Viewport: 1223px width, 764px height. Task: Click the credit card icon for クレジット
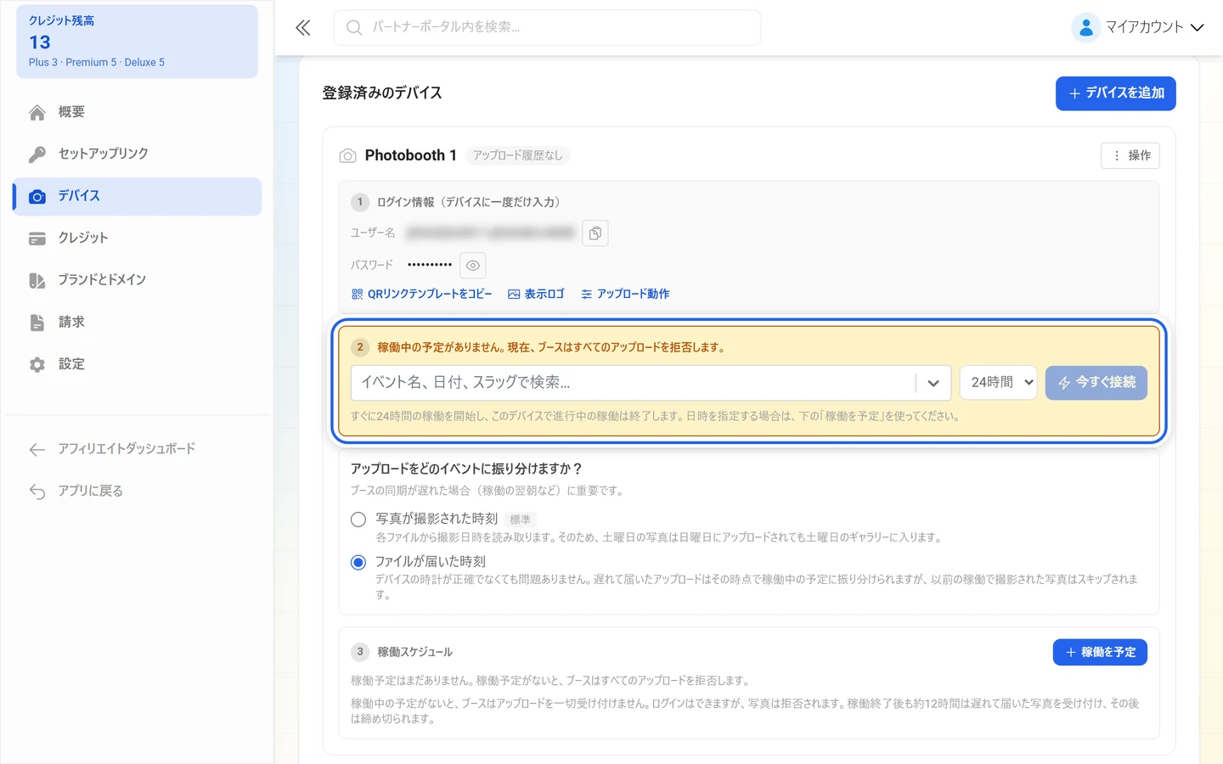37,239
